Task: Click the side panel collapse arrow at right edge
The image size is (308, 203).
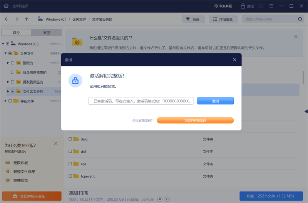Action: 306,111
